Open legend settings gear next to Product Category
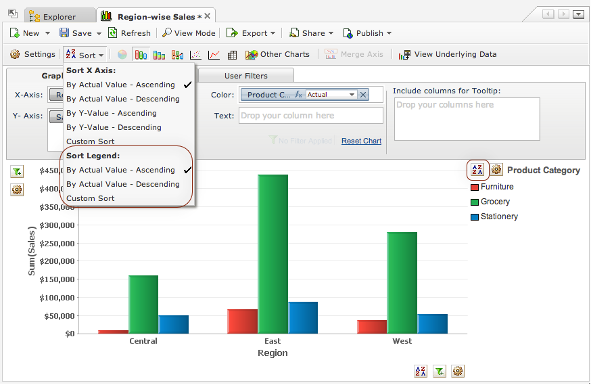 [496, 170]
